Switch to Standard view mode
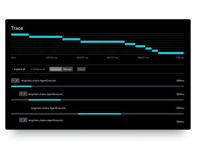 (x=55, y=69)
